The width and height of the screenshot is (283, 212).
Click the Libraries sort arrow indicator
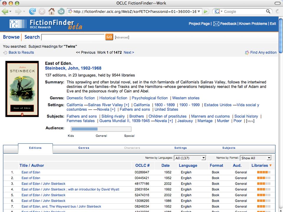tap(270, 165)
